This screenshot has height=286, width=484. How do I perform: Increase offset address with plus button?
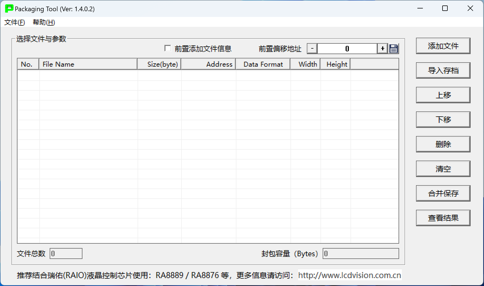(x=382, y=49)
